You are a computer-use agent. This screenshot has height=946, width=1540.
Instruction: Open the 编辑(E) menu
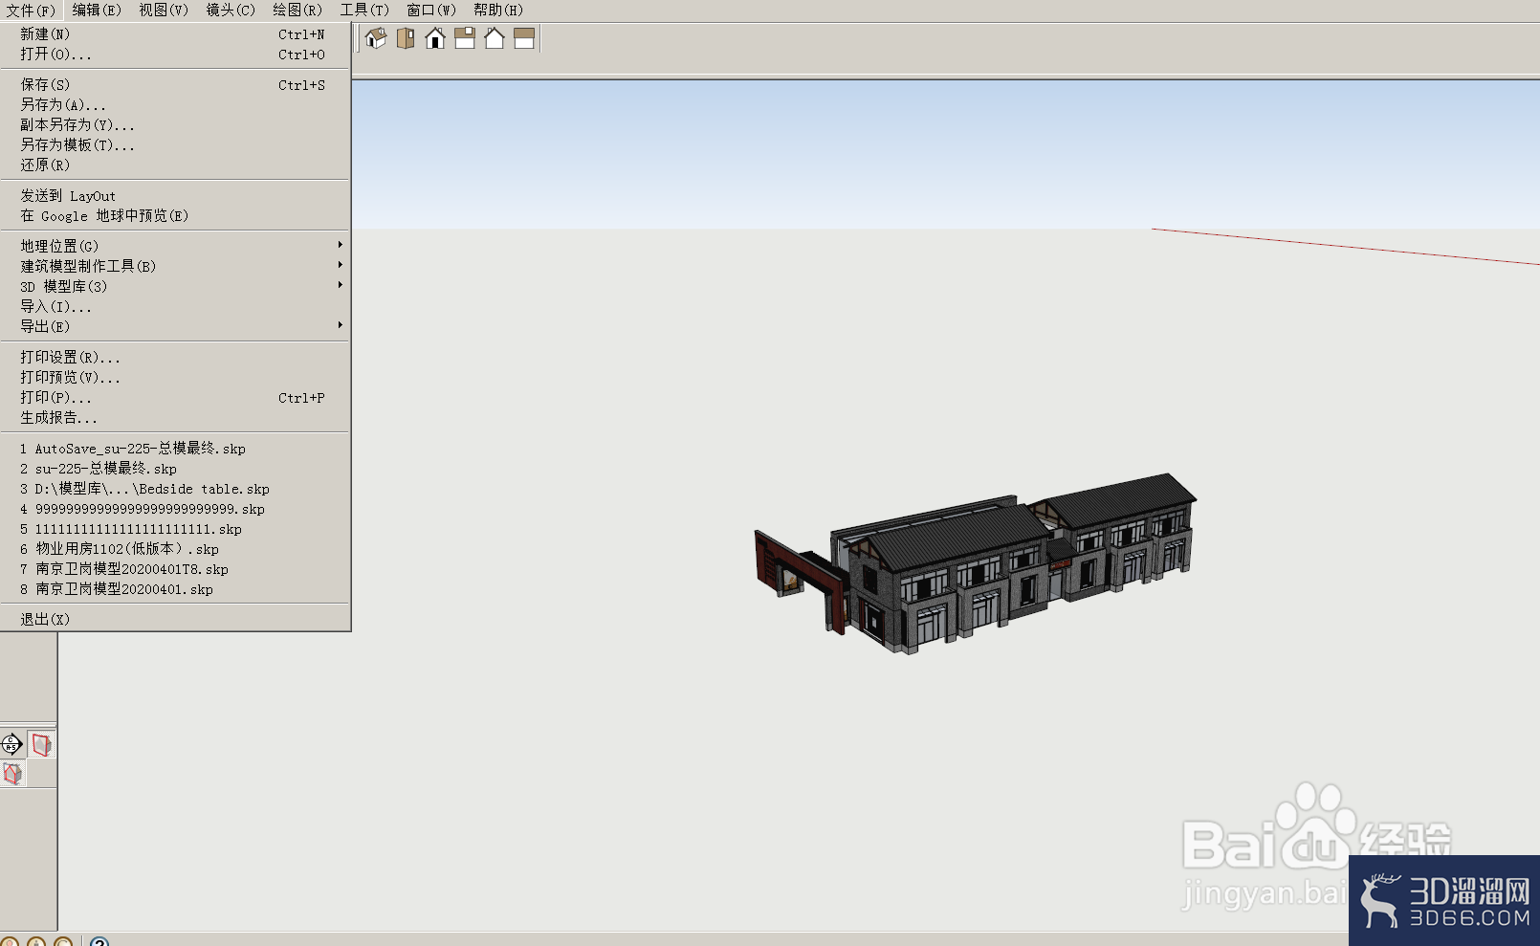(x=97, y=11)
